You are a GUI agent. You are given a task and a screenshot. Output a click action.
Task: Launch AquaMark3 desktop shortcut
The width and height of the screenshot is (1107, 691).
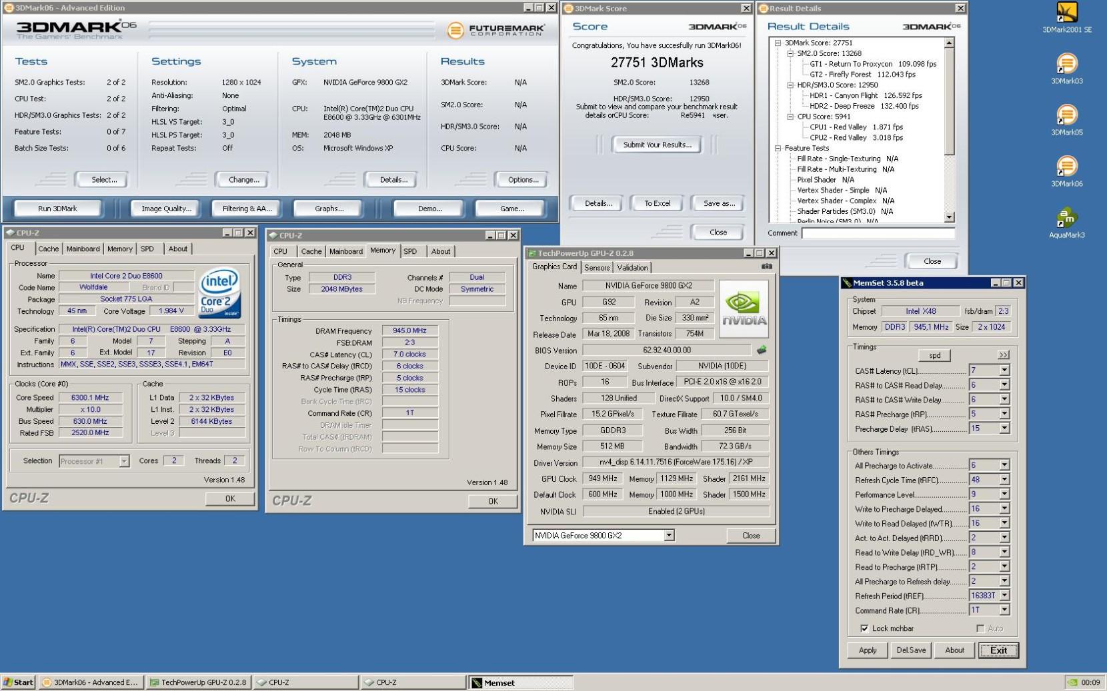pyautogui.click(x=1066, y=223)
